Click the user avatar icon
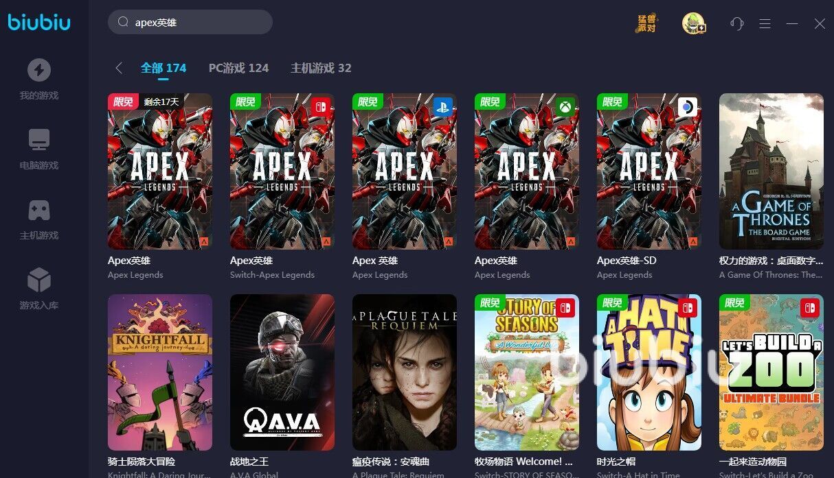This screenshot has width=834, height=478. (694, 23)
